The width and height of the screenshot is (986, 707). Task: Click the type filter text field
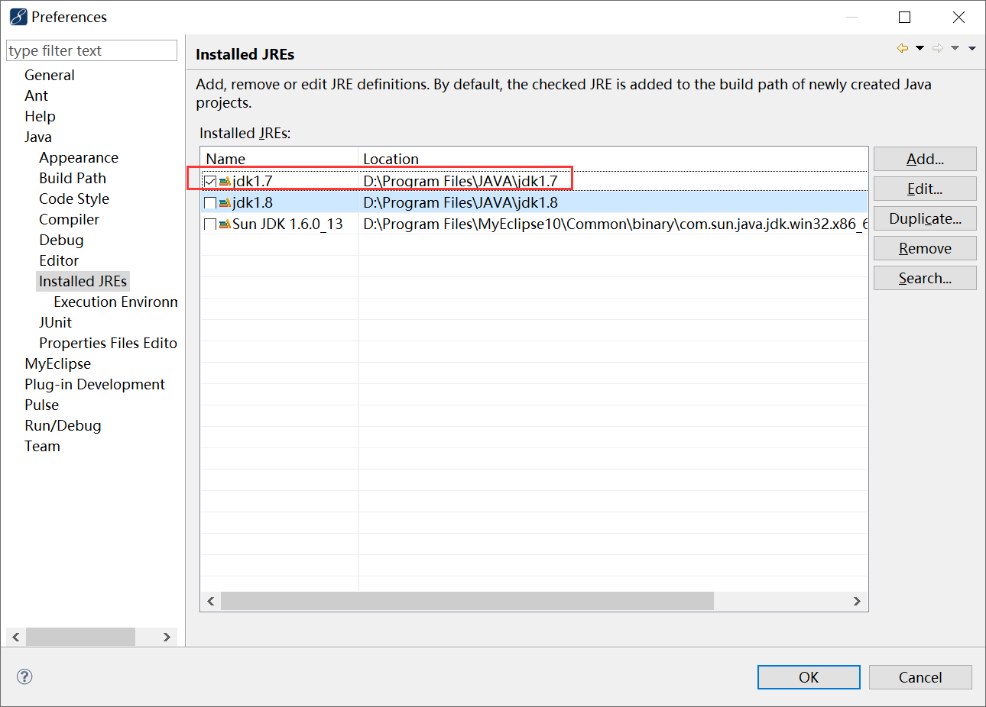(91, 50)
